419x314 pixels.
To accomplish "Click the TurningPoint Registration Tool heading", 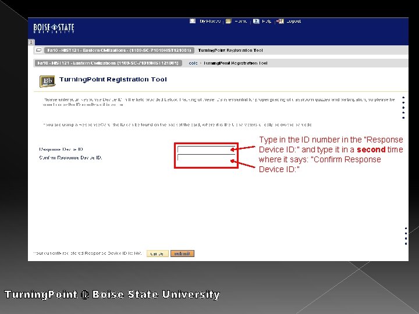I will (x=113, y=79).
